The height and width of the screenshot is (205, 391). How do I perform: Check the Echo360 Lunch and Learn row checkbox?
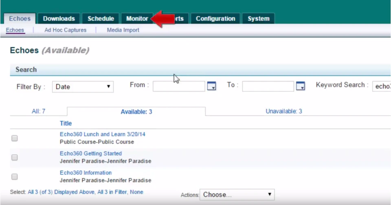(15, 138)
